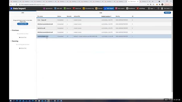Switch to the Data import tab in navigation

pos(109,8)
